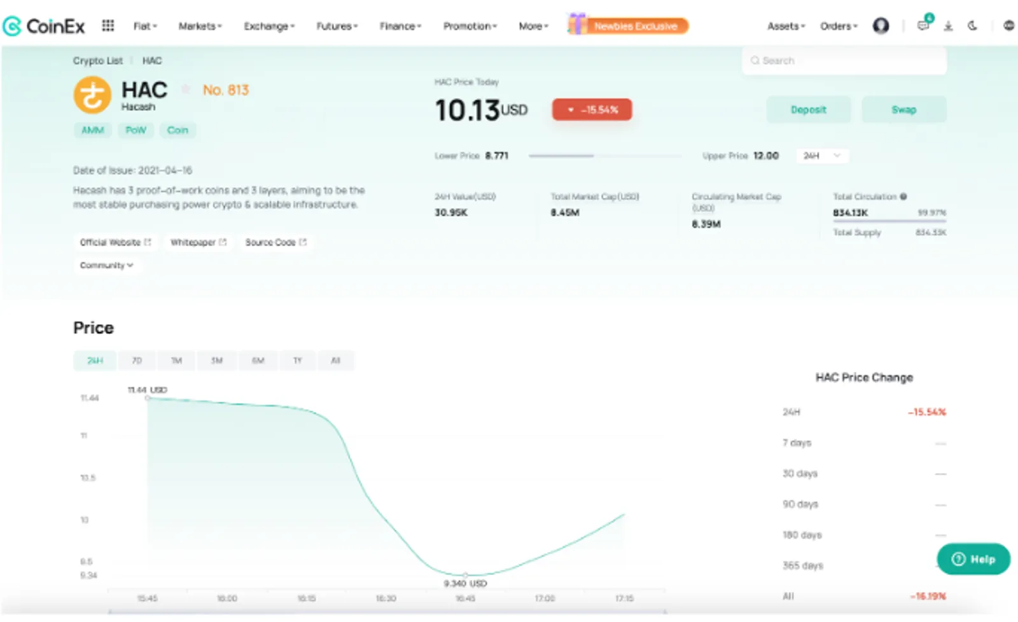Favorite HAC with the star icon

click(x=186, y=89)
